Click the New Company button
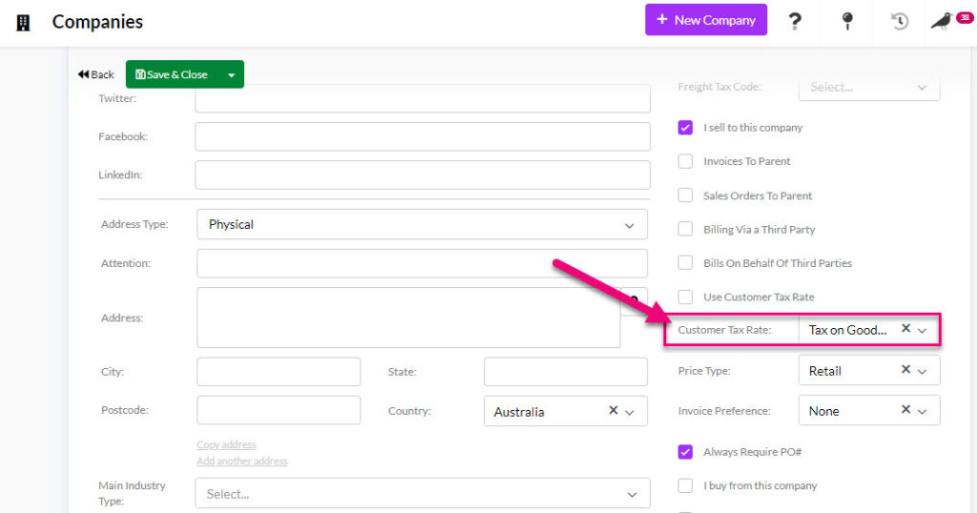The height and width of the screenshot is (513, 977). pyautogui.click(x=706, y=20)
